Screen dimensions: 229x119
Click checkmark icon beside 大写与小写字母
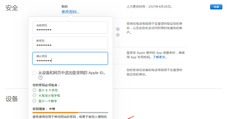[35, 95]
